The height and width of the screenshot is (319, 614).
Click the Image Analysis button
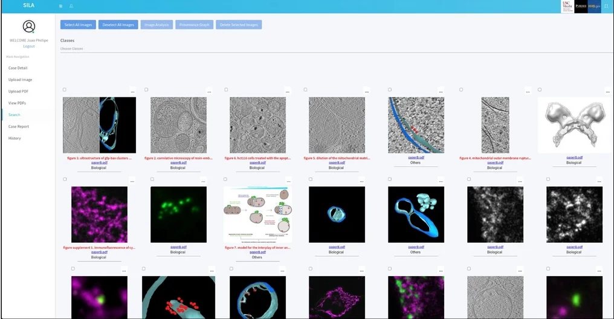(157, 25)
